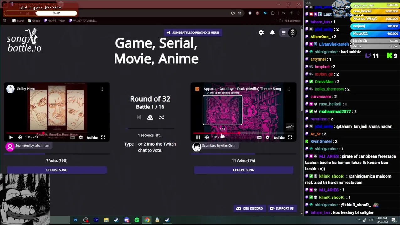Seek on Apparat video progress bar
Screen dimensions: 400x225
pyautogui.click(x=243, y=133)
